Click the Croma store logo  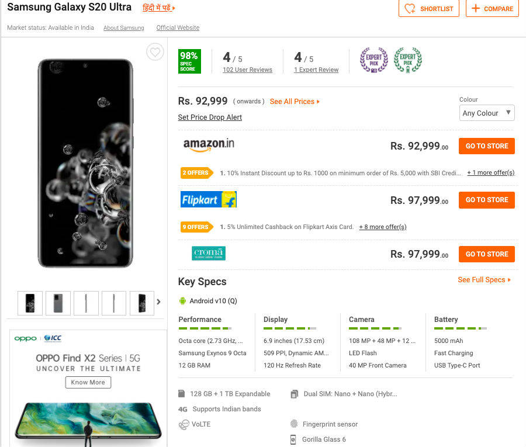pyautogui.click(x=209, y=254)
